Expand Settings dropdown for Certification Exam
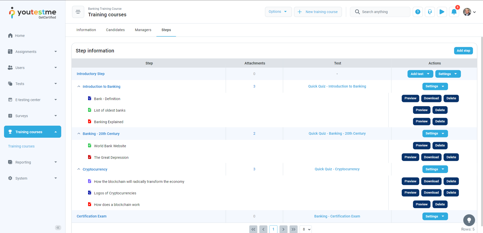The image size is (483, 233). (x=435, y=216)
